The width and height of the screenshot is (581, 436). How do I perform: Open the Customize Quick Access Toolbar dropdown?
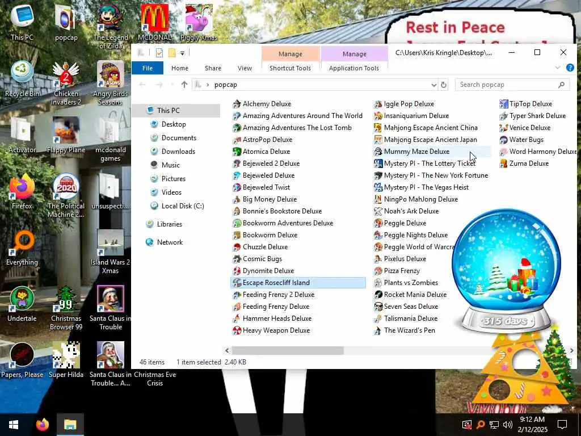coord(182,53)
